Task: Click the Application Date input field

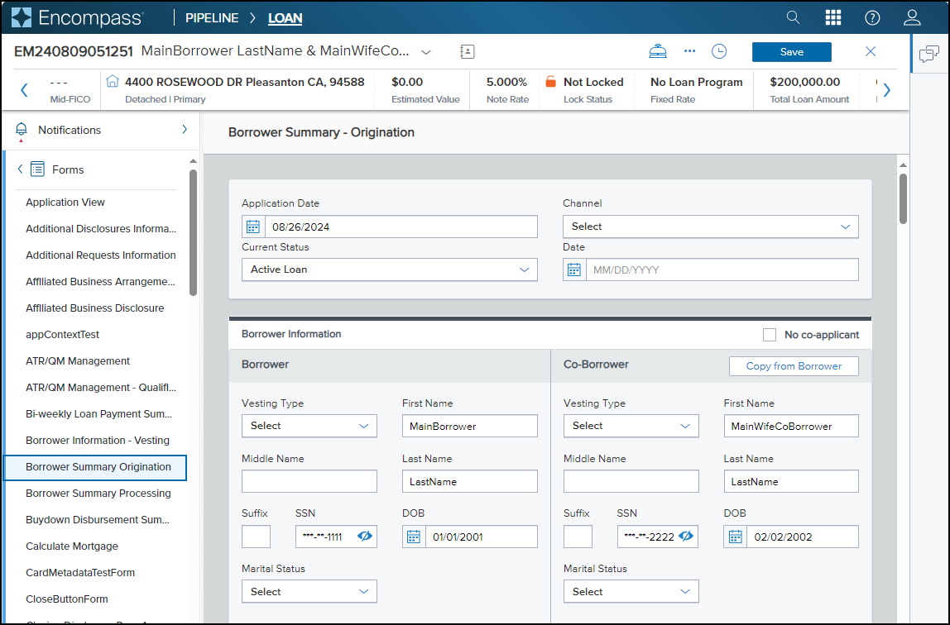Action: click(x=401, y=227)
